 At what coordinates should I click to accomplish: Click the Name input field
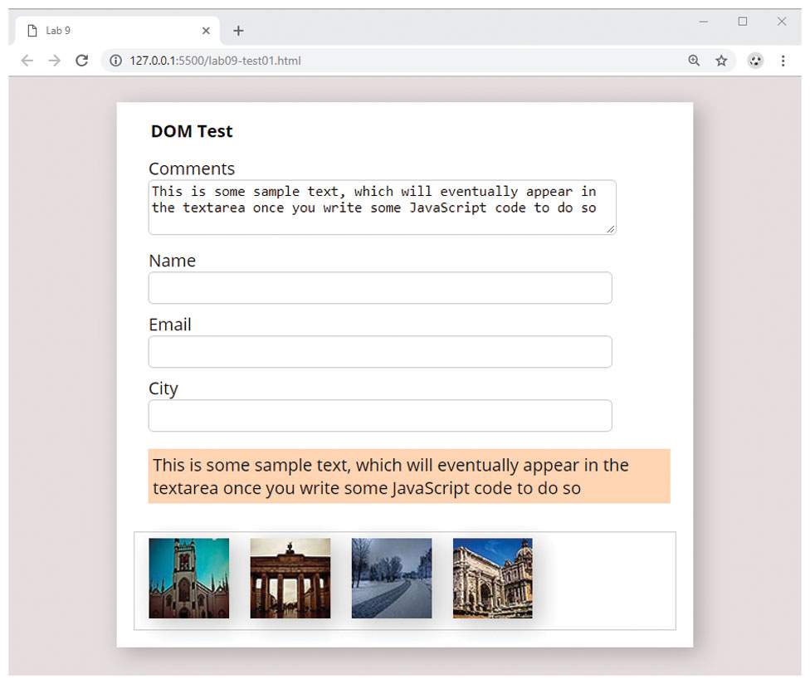380,288
